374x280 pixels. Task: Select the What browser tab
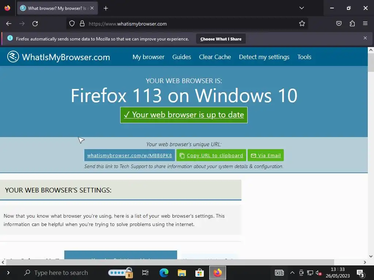(x=57, y=8)
